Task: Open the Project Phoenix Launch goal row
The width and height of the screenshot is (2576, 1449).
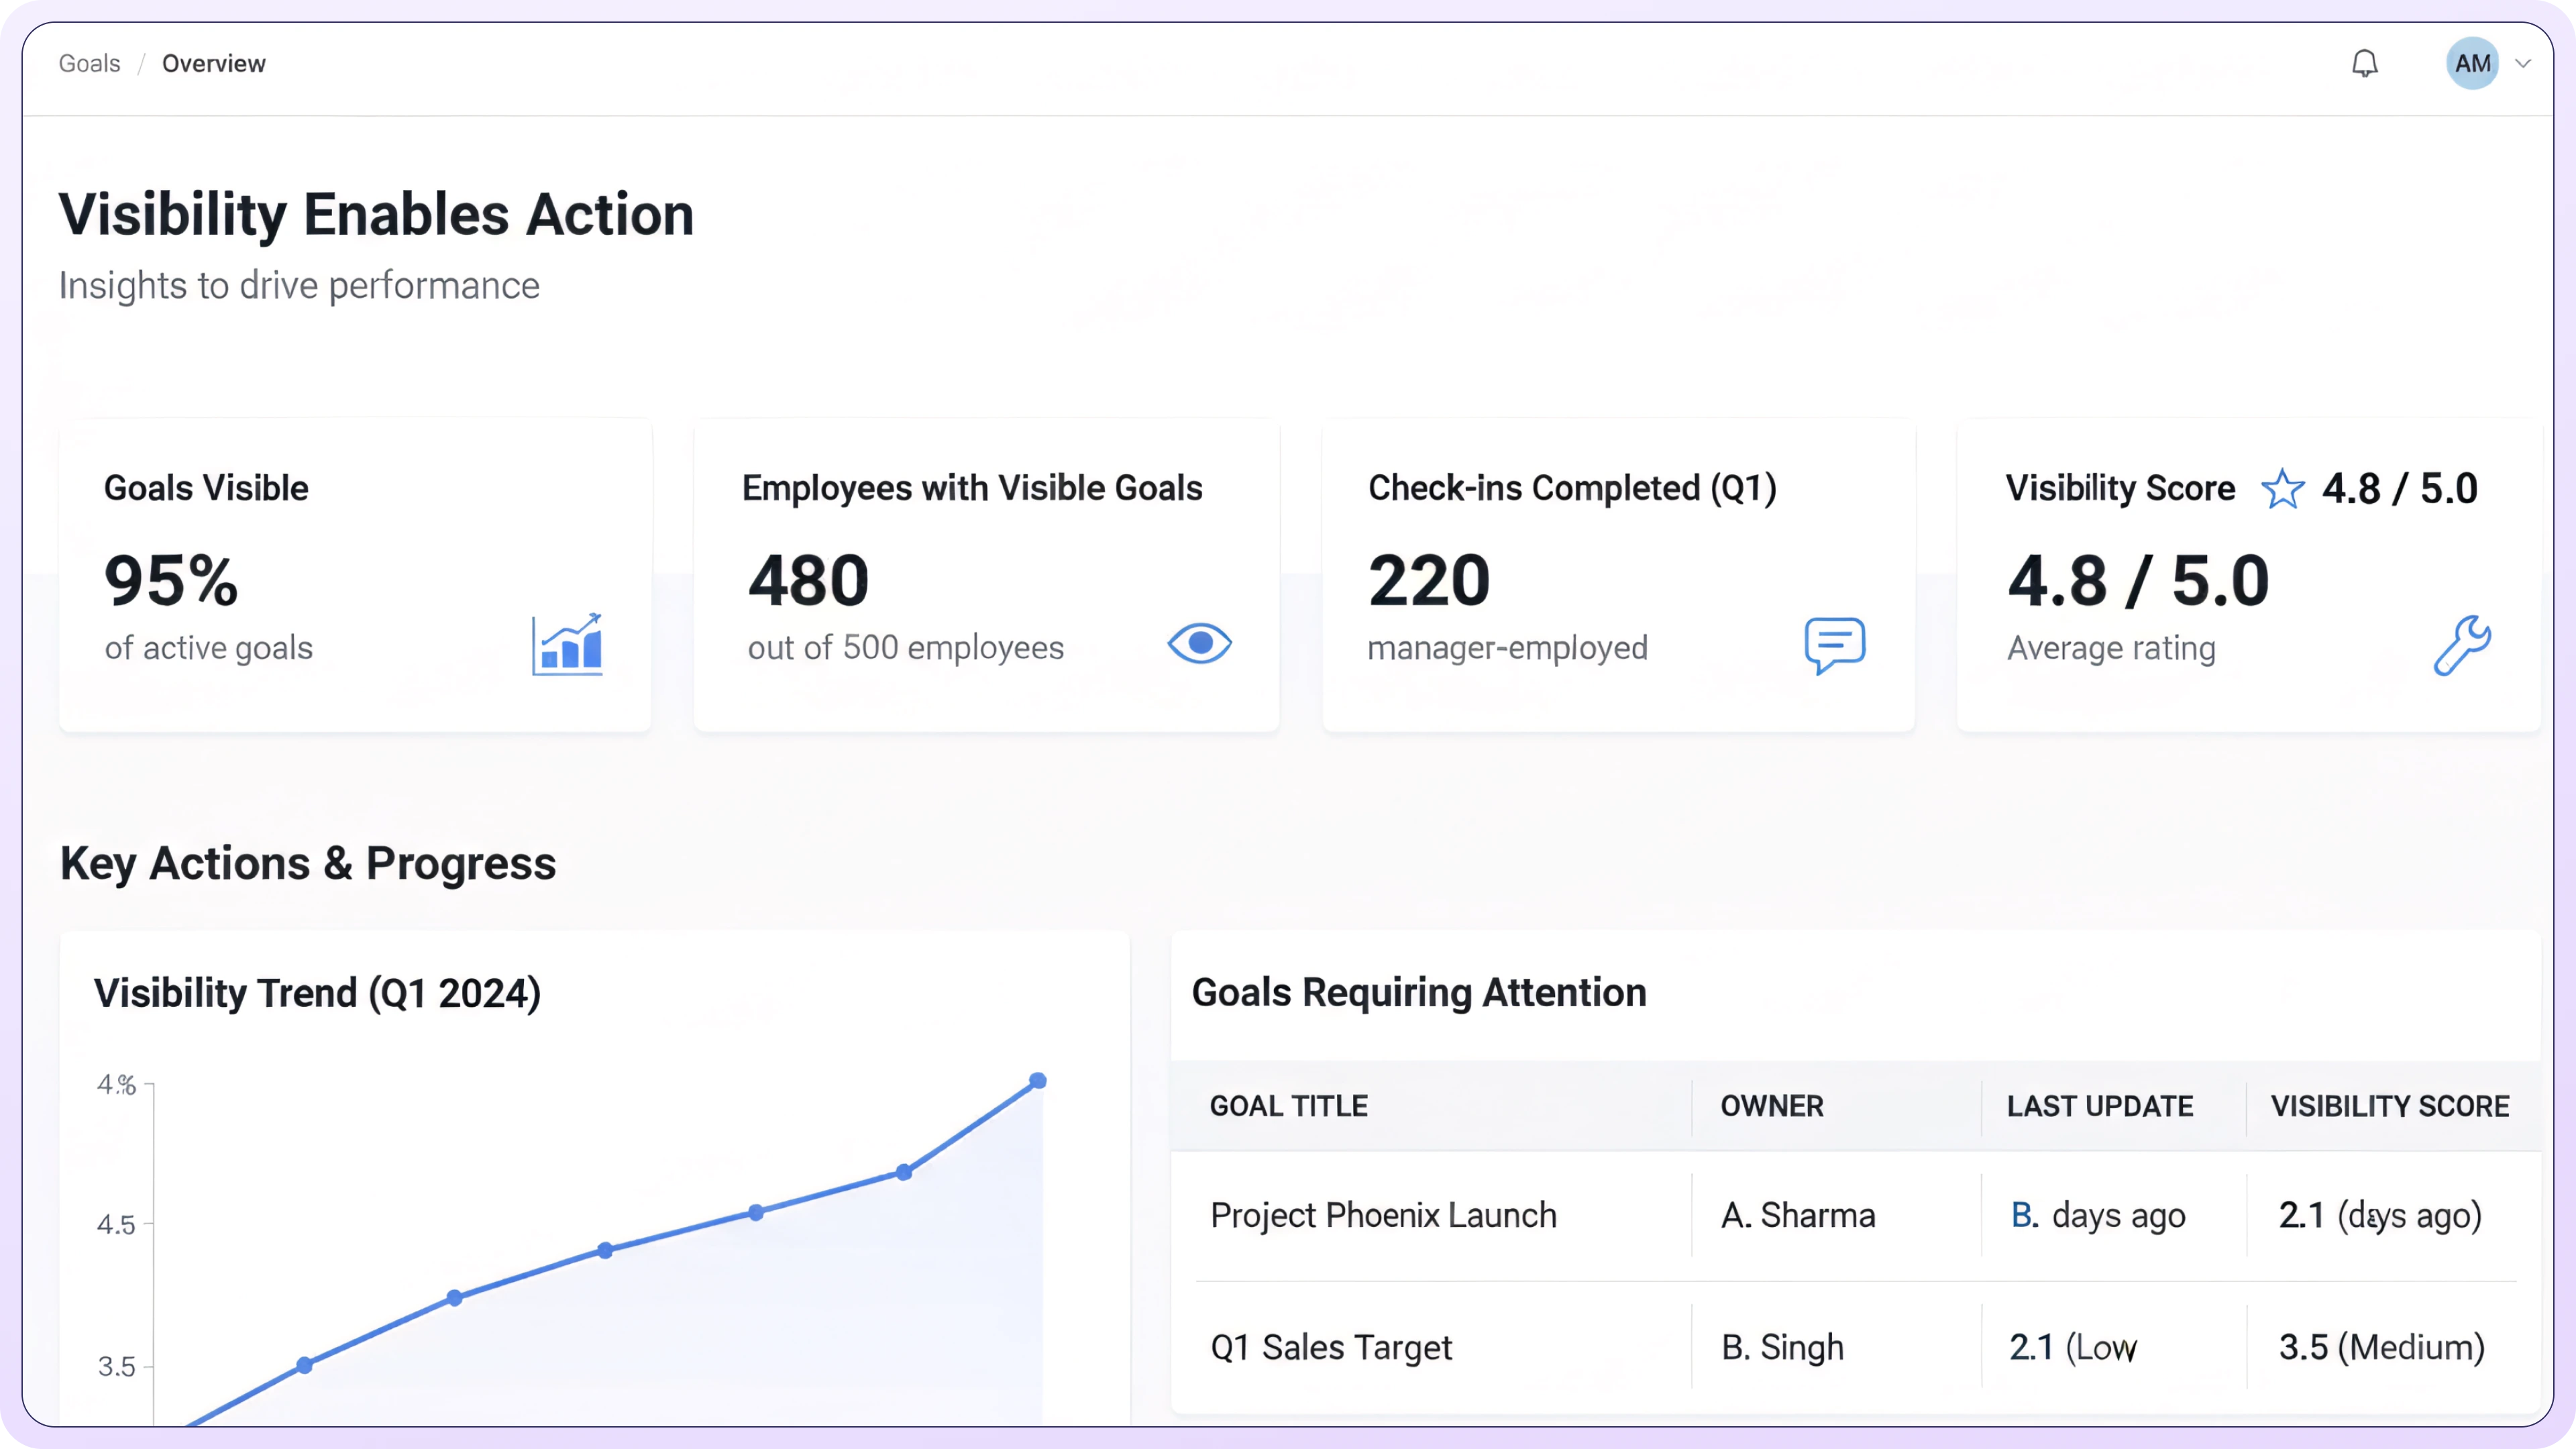Action: point(1383,1215)
